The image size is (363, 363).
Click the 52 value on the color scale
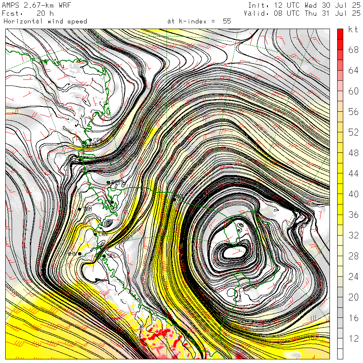(x=353, y=132)
